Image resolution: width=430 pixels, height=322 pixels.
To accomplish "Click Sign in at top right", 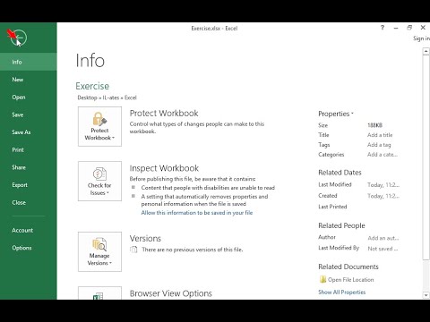I will tap(421, 38).
